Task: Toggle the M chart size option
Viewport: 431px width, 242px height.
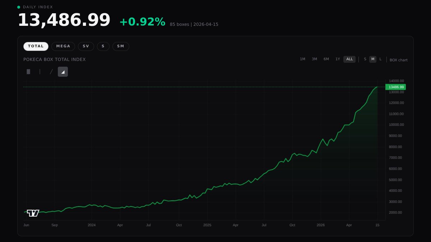Action: click(x=373, y=59)
